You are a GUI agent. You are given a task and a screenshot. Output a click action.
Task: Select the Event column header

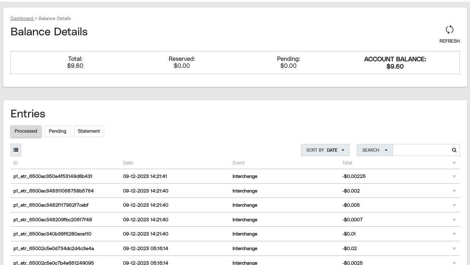click(238, 163)
